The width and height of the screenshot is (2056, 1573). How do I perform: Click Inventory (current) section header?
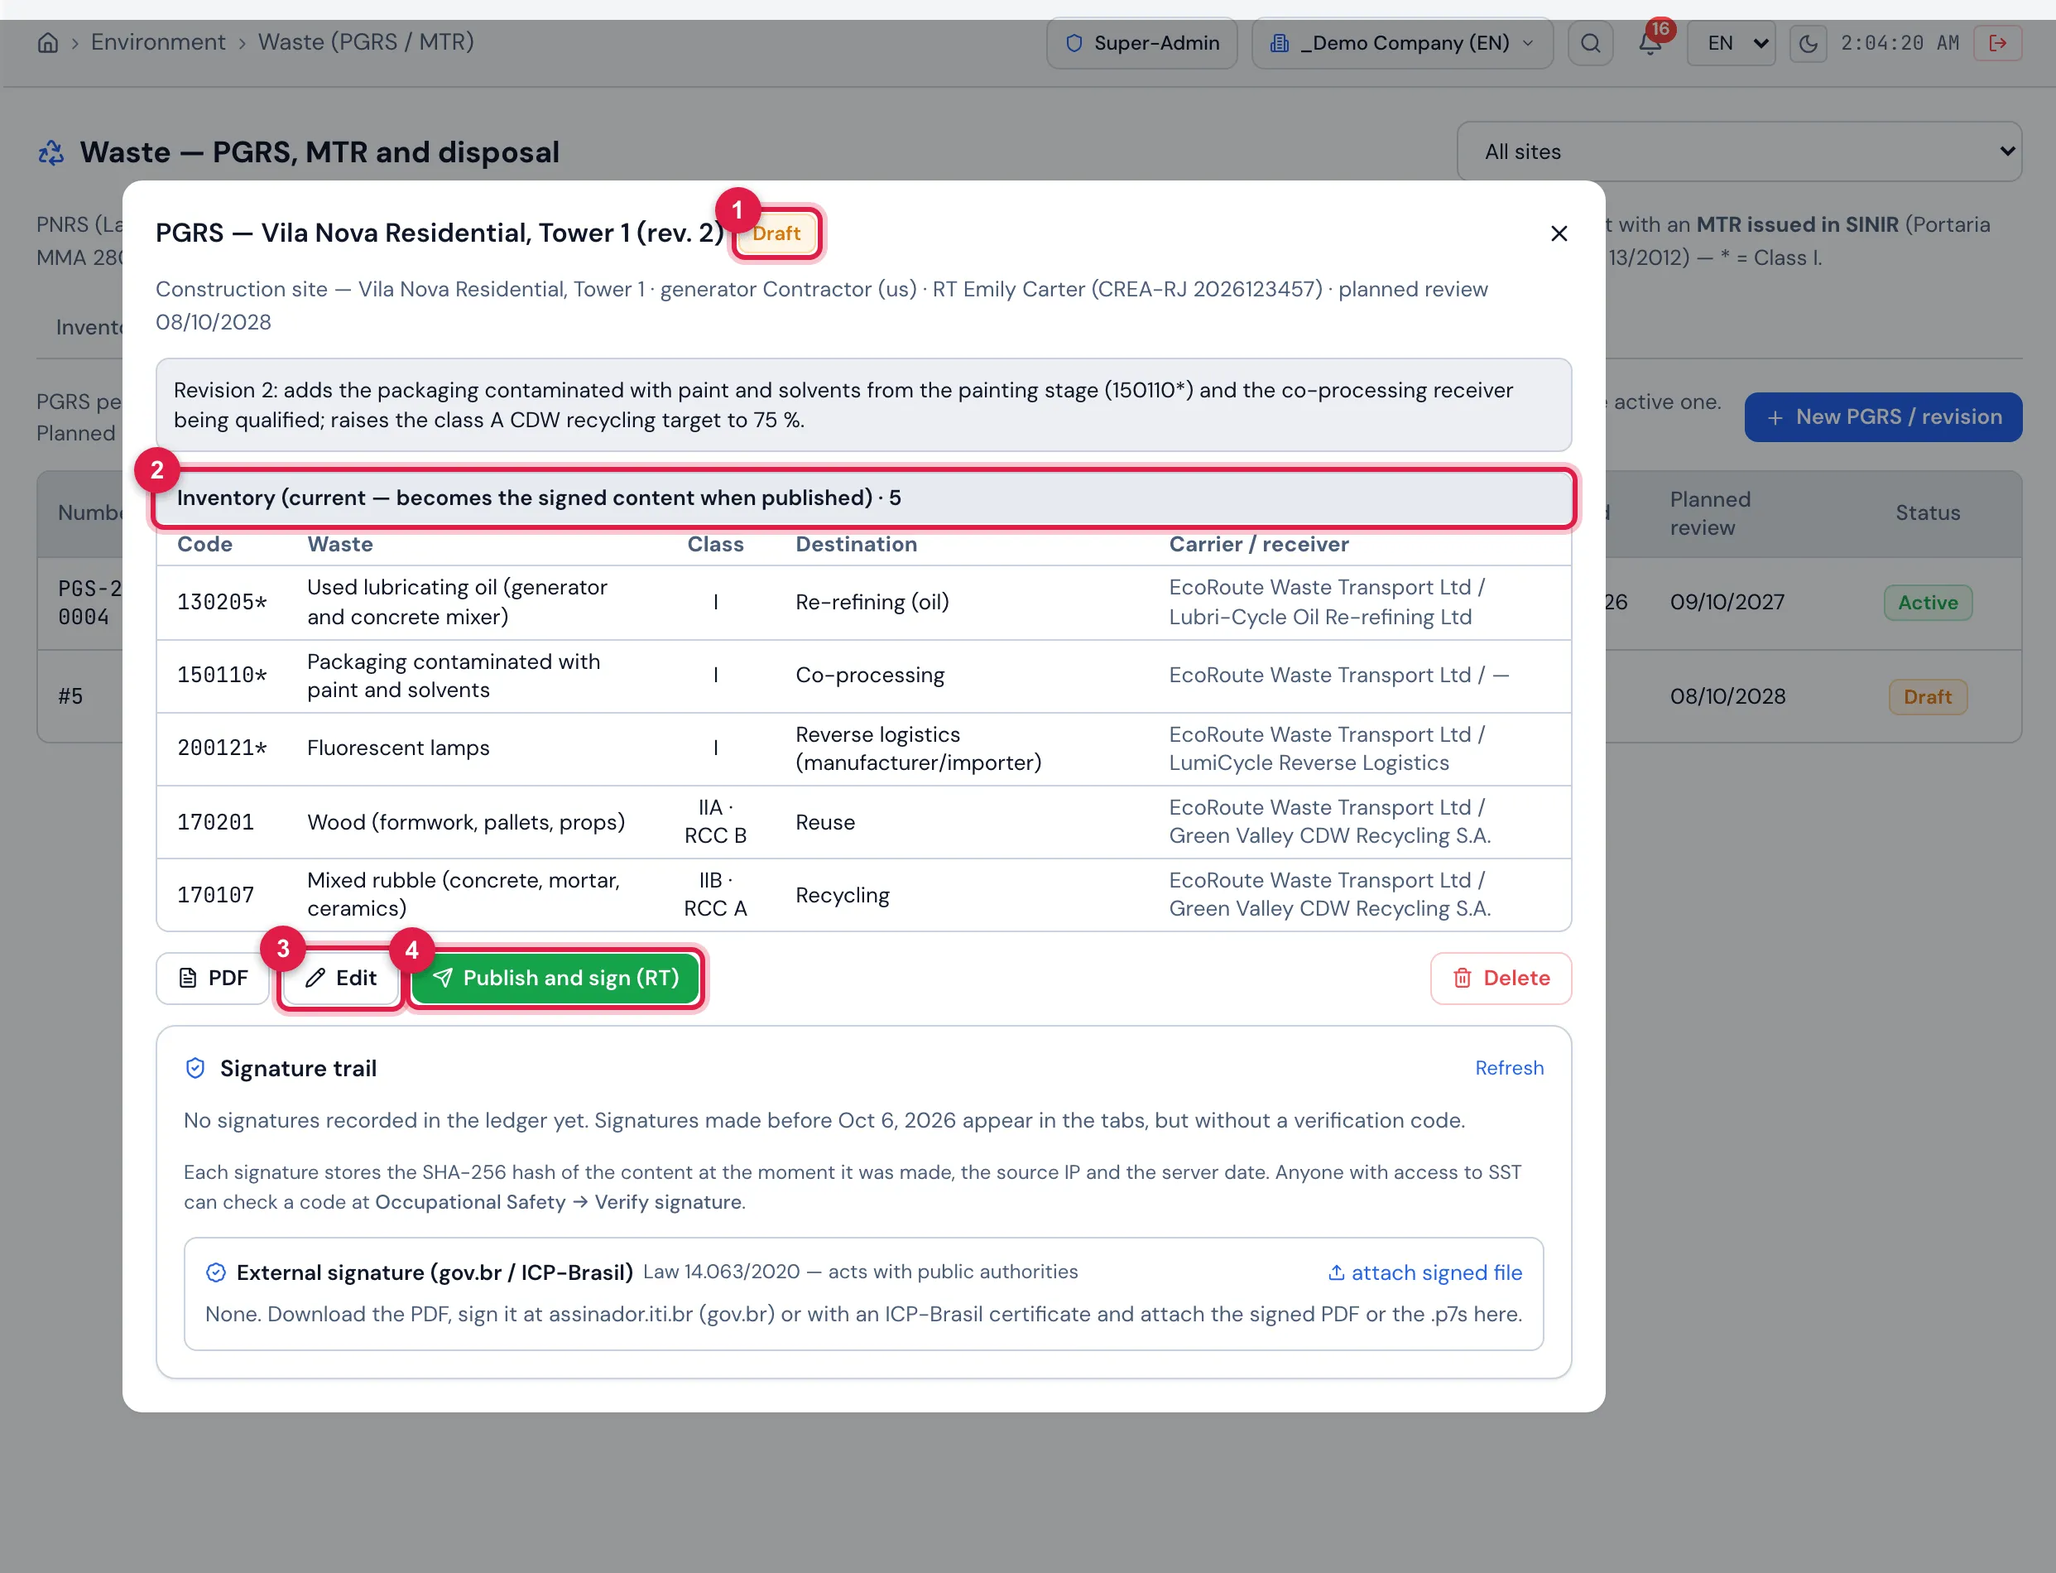pyautogui.click(x=862, y=498)
